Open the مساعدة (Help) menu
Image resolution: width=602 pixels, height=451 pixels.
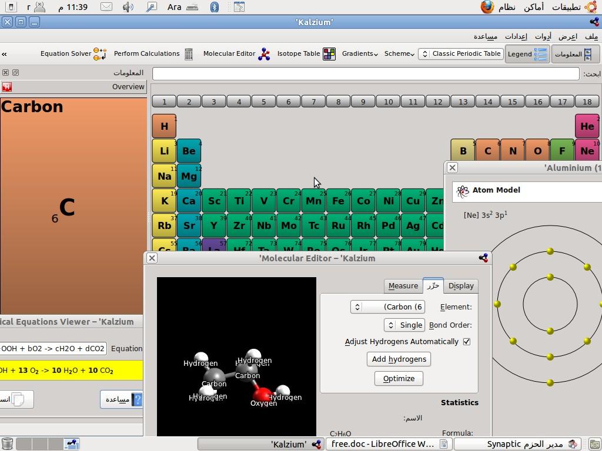pos(485,36)
